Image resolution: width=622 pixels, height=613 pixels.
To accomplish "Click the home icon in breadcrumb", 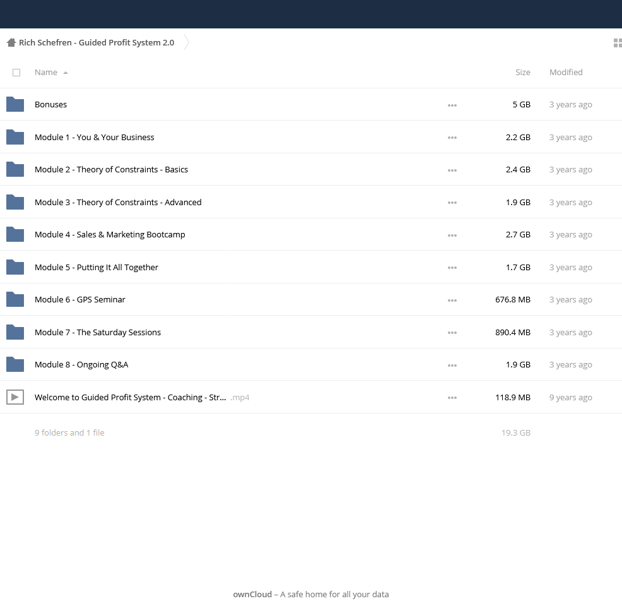I will (x=11, y=42).
